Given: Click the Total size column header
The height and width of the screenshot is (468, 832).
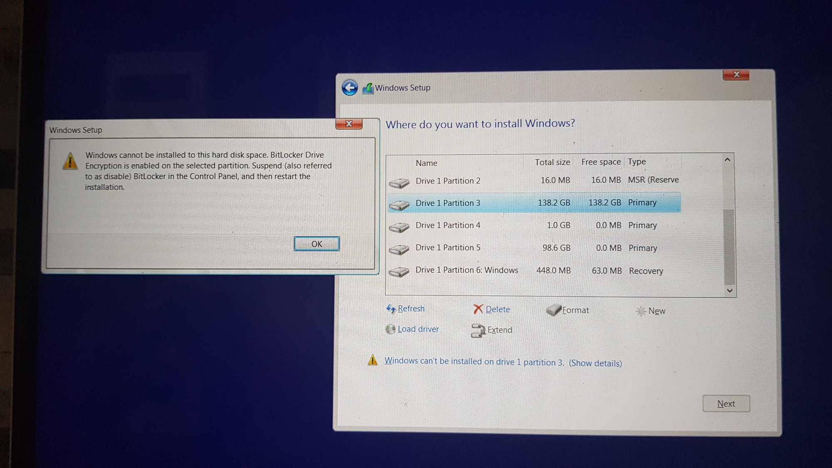Looking at the screenshot, I should click(552, 162).
